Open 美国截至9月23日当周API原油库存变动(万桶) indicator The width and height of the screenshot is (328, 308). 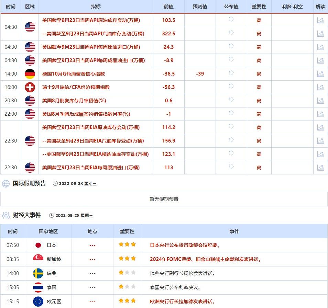tap(91, 20)
